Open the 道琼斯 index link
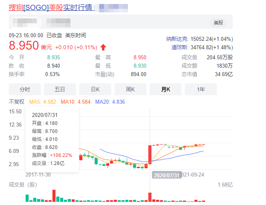This screenshot has width=266, height=205. (180, 47)
